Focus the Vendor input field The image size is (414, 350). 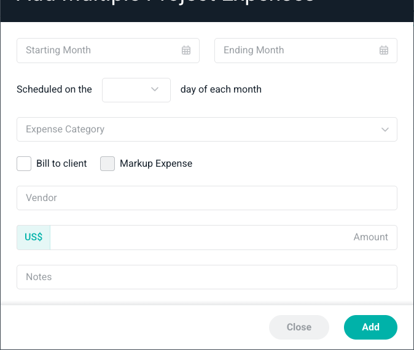click(x=207, y=198)
